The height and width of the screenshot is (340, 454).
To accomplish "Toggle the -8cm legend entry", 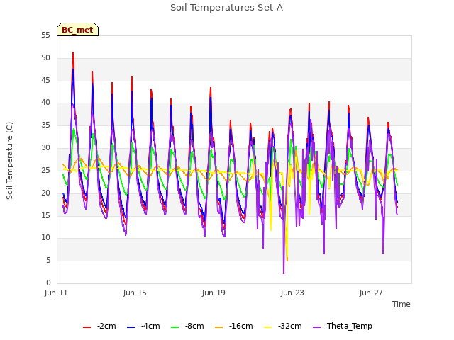I will tap(187, 326).
